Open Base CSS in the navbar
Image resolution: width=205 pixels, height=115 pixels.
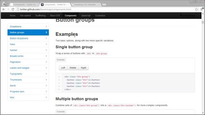(x=55, y=16)
